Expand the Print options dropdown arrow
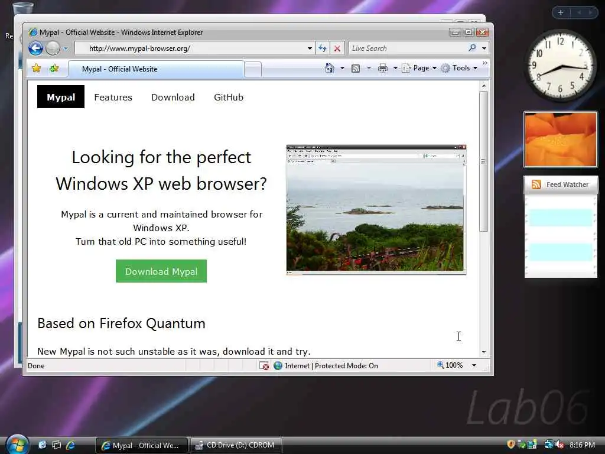Image resolution: width=605 pixels, height=454 pixels. click(x=395, y=69)
